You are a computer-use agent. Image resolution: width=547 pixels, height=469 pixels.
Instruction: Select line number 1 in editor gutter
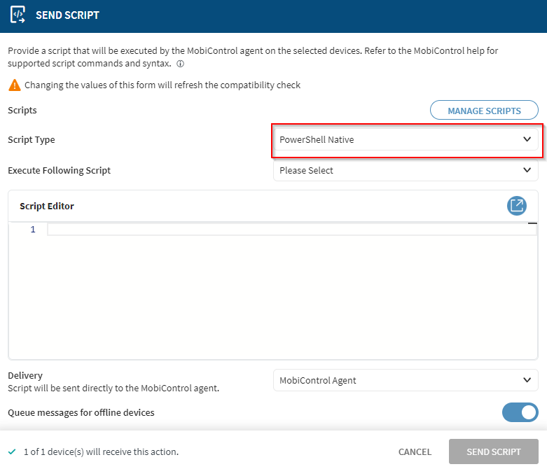pyautogui.click(x=33, y=230)
